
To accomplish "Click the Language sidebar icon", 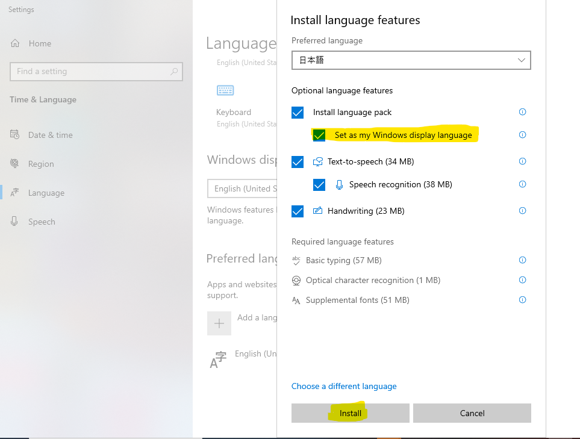I will [x=14, y=192].
